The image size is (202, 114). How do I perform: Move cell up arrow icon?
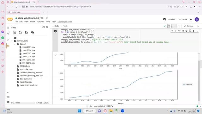pyautogui.click(x=172, y=31)
